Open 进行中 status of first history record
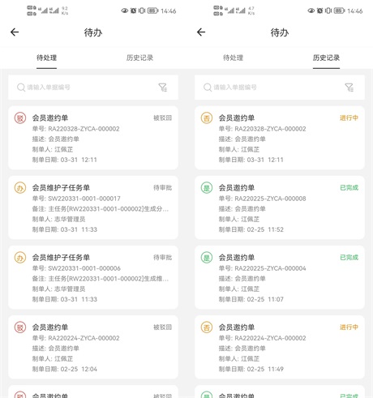Image resolution: width=373 pixels, height=398 pixels. click(349, 118)
